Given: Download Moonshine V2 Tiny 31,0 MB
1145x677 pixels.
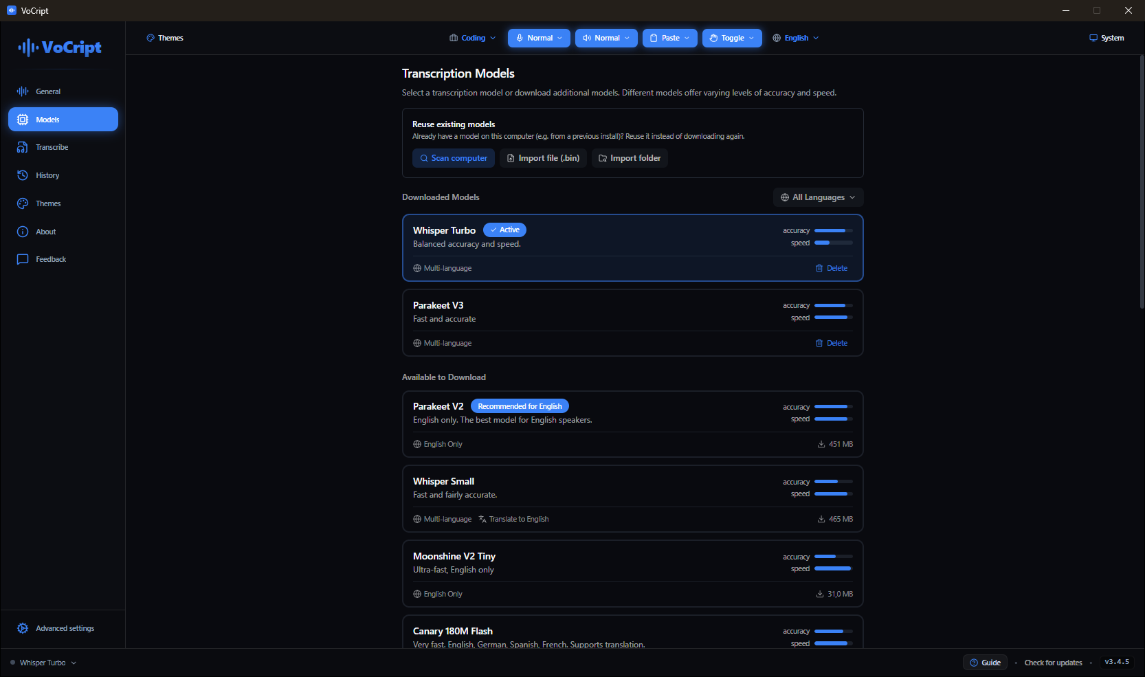Looking at the screenshot, I should coord(834,594).
